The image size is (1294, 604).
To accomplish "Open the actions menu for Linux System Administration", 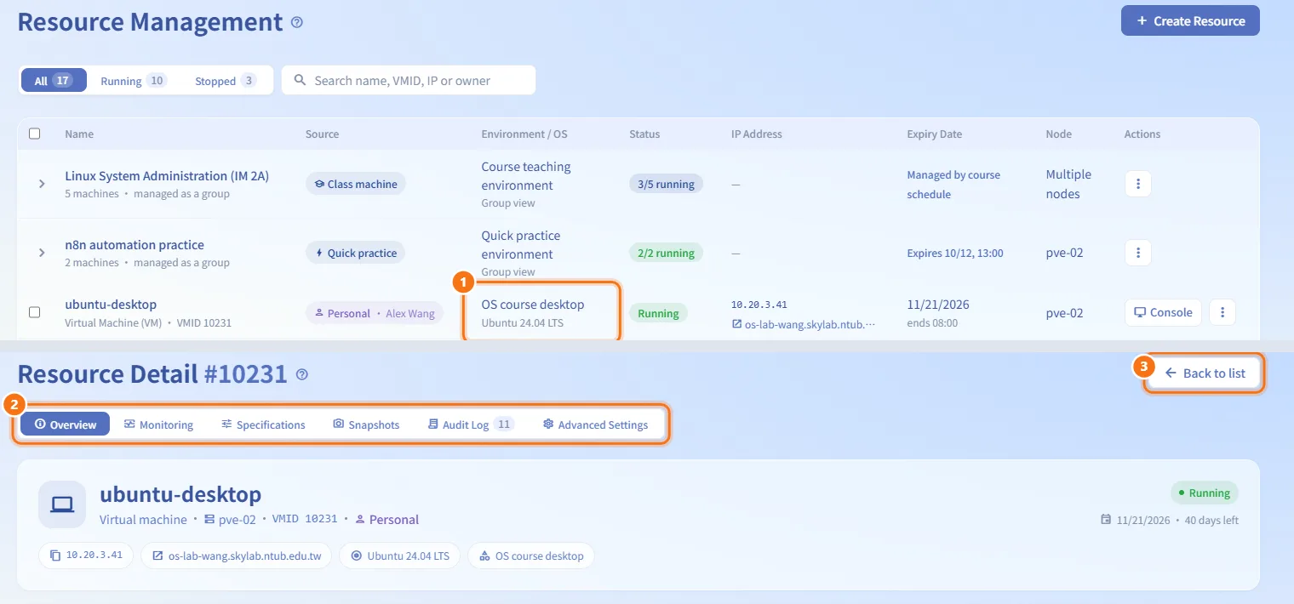I will [1138, 184].
